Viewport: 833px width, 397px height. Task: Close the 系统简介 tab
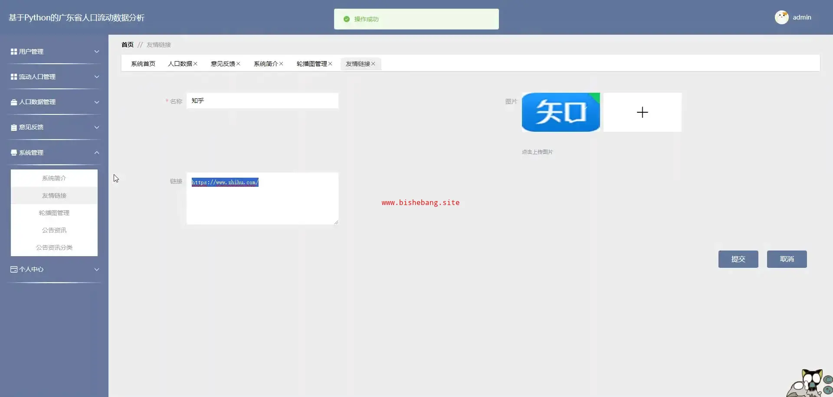281,64
